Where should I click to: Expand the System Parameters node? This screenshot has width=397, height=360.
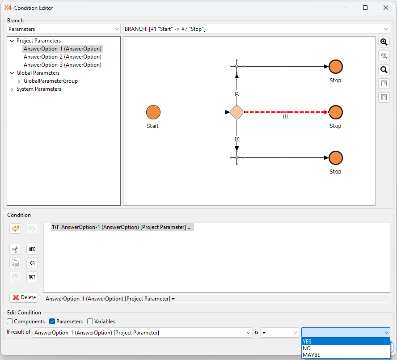click(12, 89)
